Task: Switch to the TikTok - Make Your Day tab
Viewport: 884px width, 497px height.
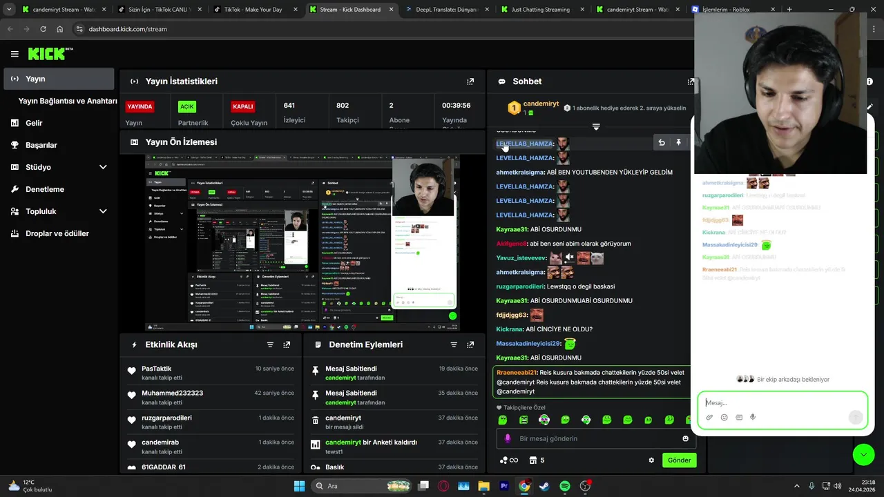Action: coord(256,10)
